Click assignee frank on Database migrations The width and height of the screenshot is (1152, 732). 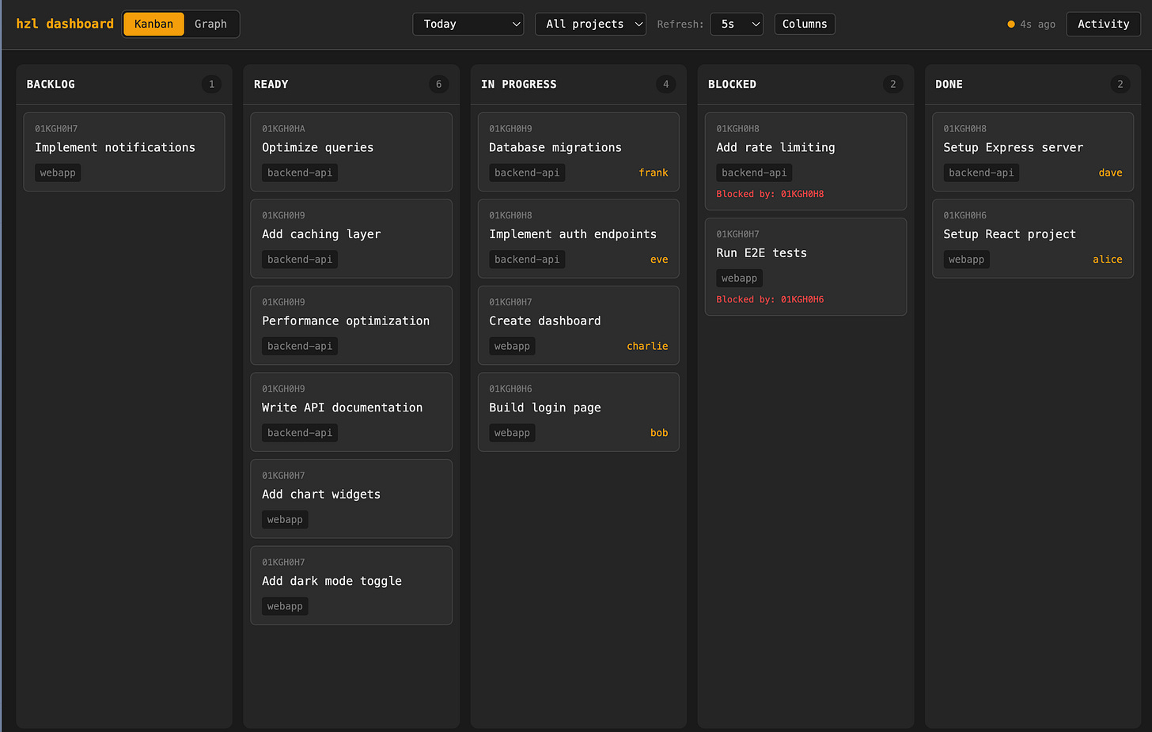point(654,173)
